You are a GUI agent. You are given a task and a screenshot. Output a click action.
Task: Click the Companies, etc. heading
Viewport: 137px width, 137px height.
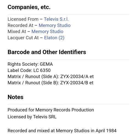(x=29, y=7)
